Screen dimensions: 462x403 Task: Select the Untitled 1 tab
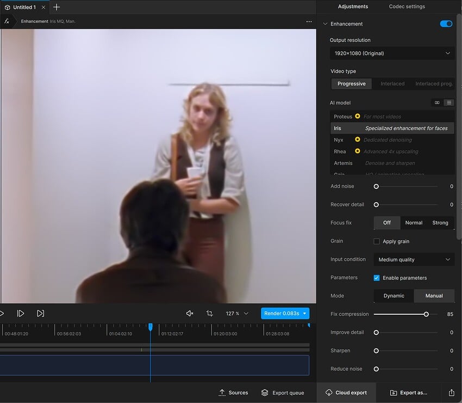(x=24, y=8)
